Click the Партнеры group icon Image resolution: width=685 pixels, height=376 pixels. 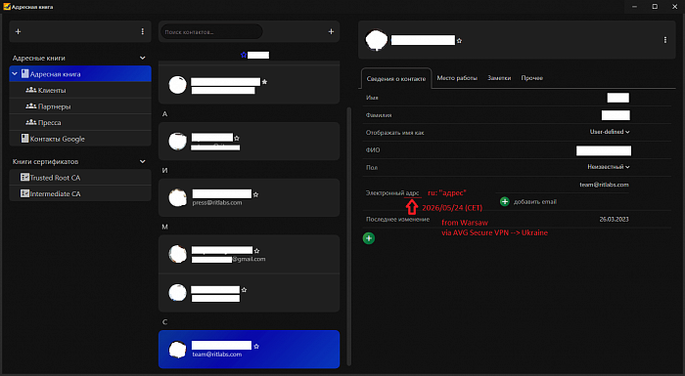[31, 106]
